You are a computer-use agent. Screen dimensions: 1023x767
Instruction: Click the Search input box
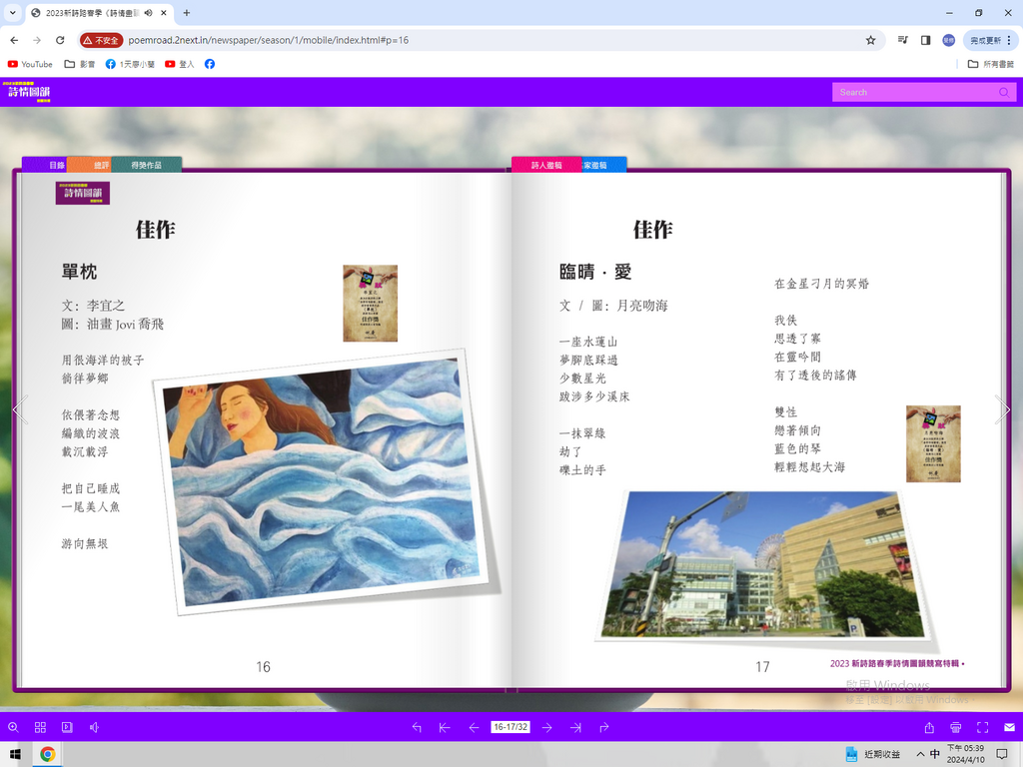[x=914, y=92]
